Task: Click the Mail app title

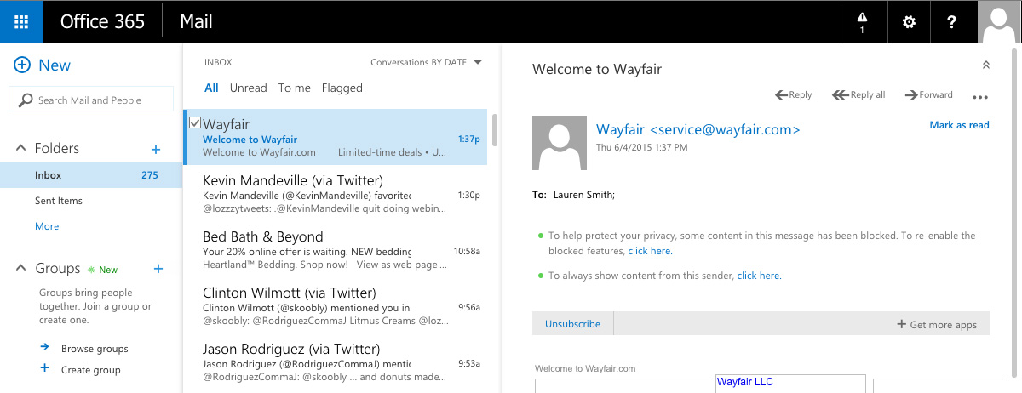Action: pos(197,22)
